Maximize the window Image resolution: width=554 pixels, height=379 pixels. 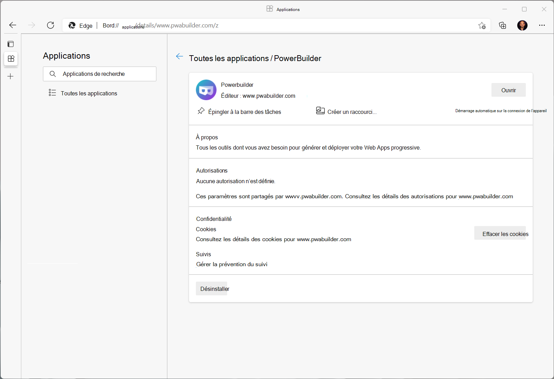click(524, 9)
